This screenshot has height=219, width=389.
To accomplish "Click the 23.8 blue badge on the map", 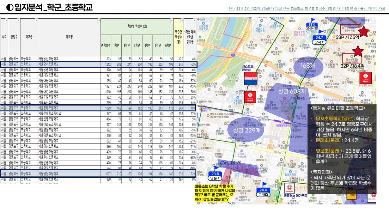I will (215, 174).
